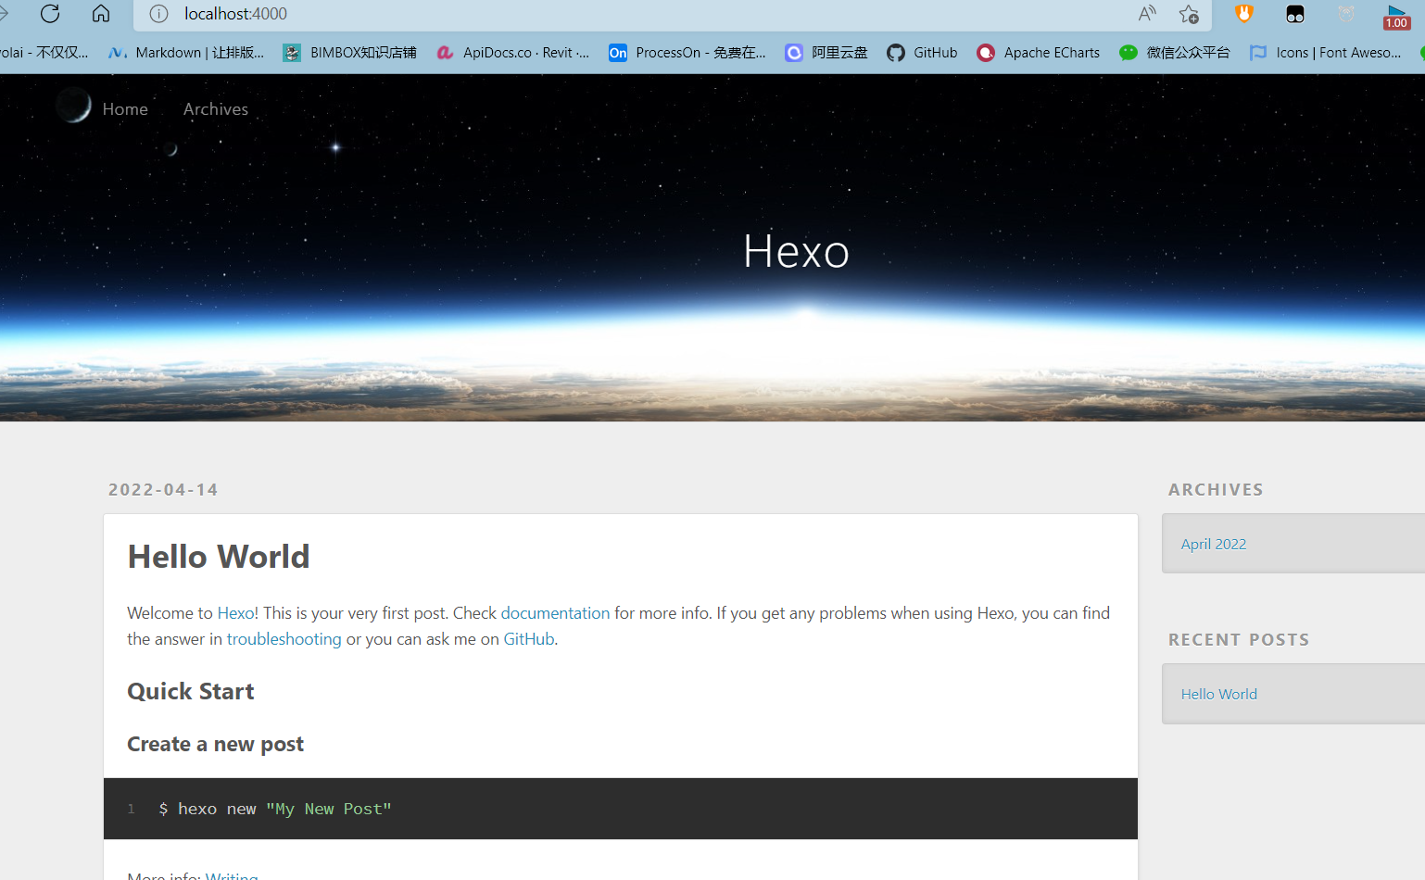Image resolution: width=1425 pixels, height=880 pixels.
Task: Open the Icons | Font Awesome bookmark
Action: tap(1325, 53)
